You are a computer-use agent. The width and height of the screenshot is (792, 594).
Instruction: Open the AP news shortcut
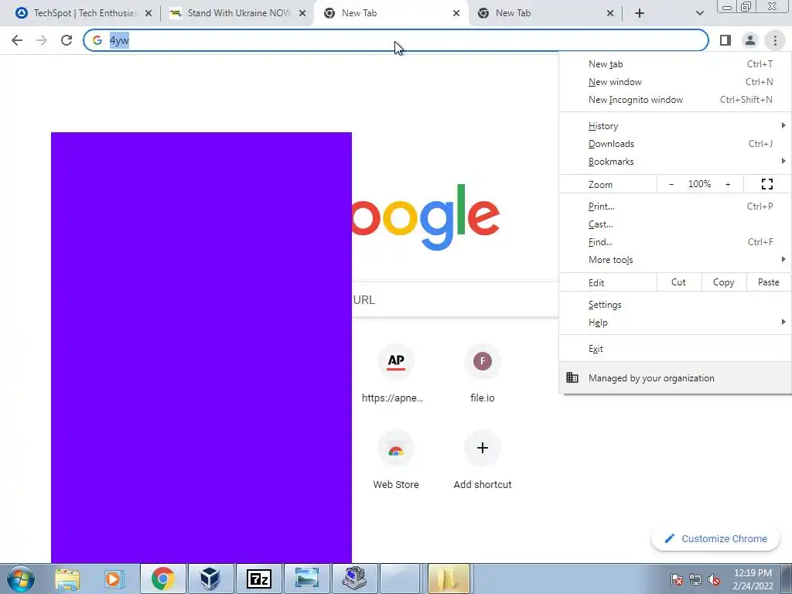[x=395, y=372]
